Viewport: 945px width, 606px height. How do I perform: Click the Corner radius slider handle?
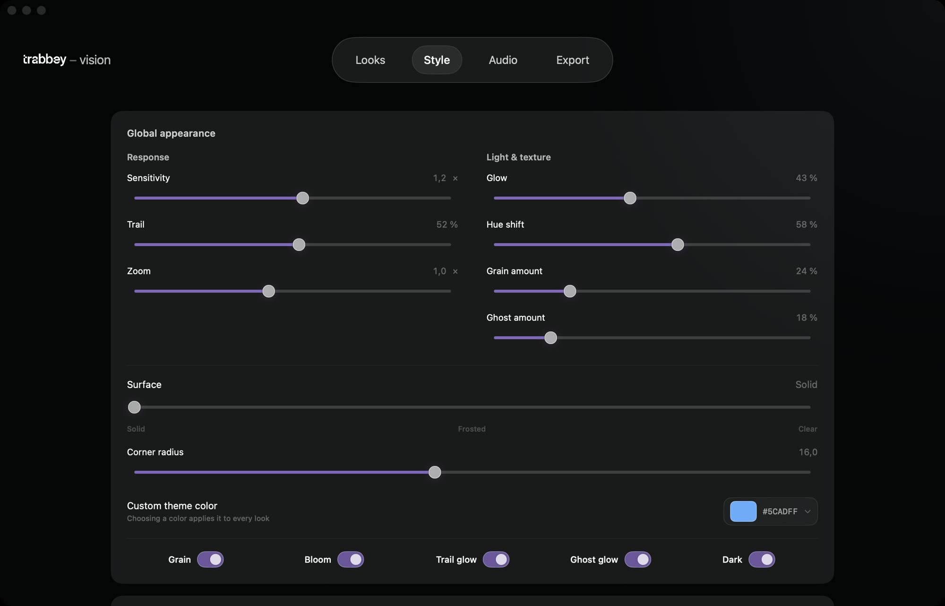point(435,472)
